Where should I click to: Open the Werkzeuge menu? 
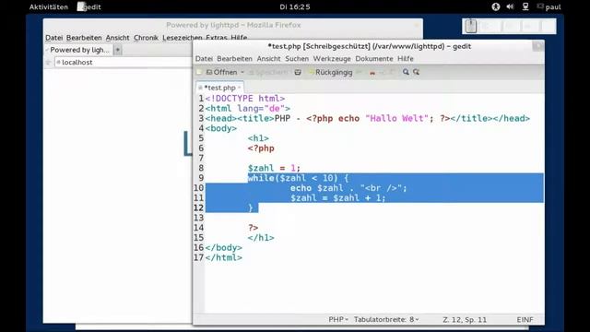click(332, 59)
